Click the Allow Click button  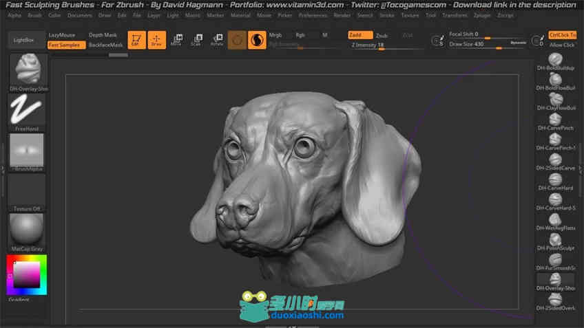coord(562,45)
